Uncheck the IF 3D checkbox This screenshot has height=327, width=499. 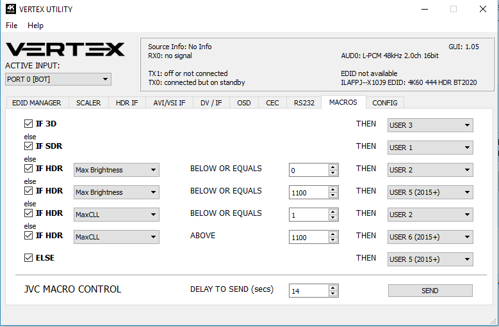(28, 123)
